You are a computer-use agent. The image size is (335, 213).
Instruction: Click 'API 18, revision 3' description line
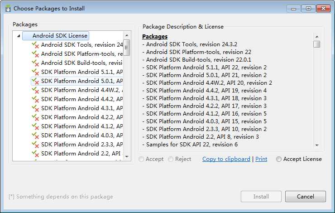click(x=205, y=98)
